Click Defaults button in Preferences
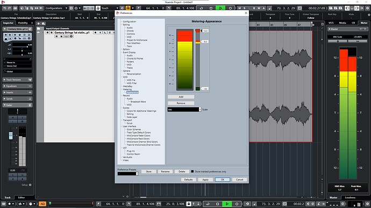The image size is (371, 208). 188,180
